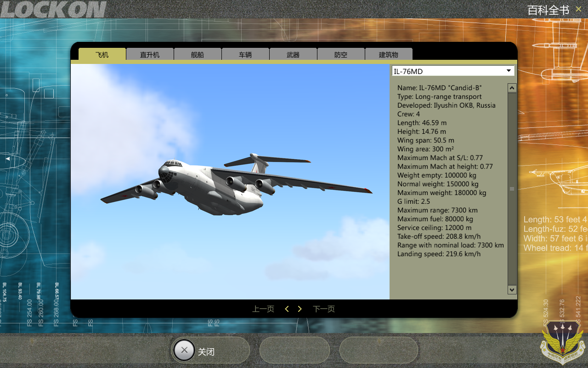This screenshot has height=368, width=588.
Task: Open the IL-76MD aircraft dropdown
Action: pyautogui.click(x=453, y=71)
